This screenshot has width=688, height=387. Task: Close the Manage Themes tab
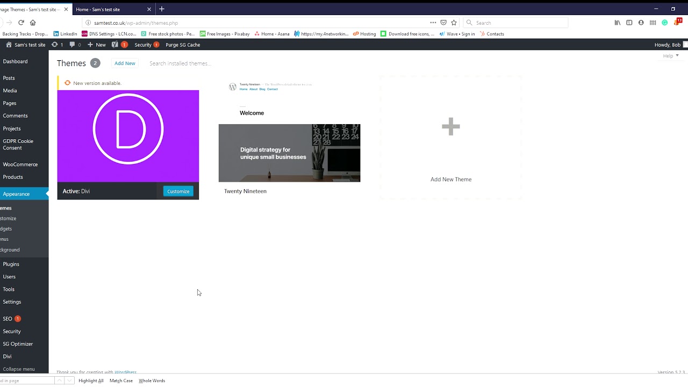coord(66,9)
